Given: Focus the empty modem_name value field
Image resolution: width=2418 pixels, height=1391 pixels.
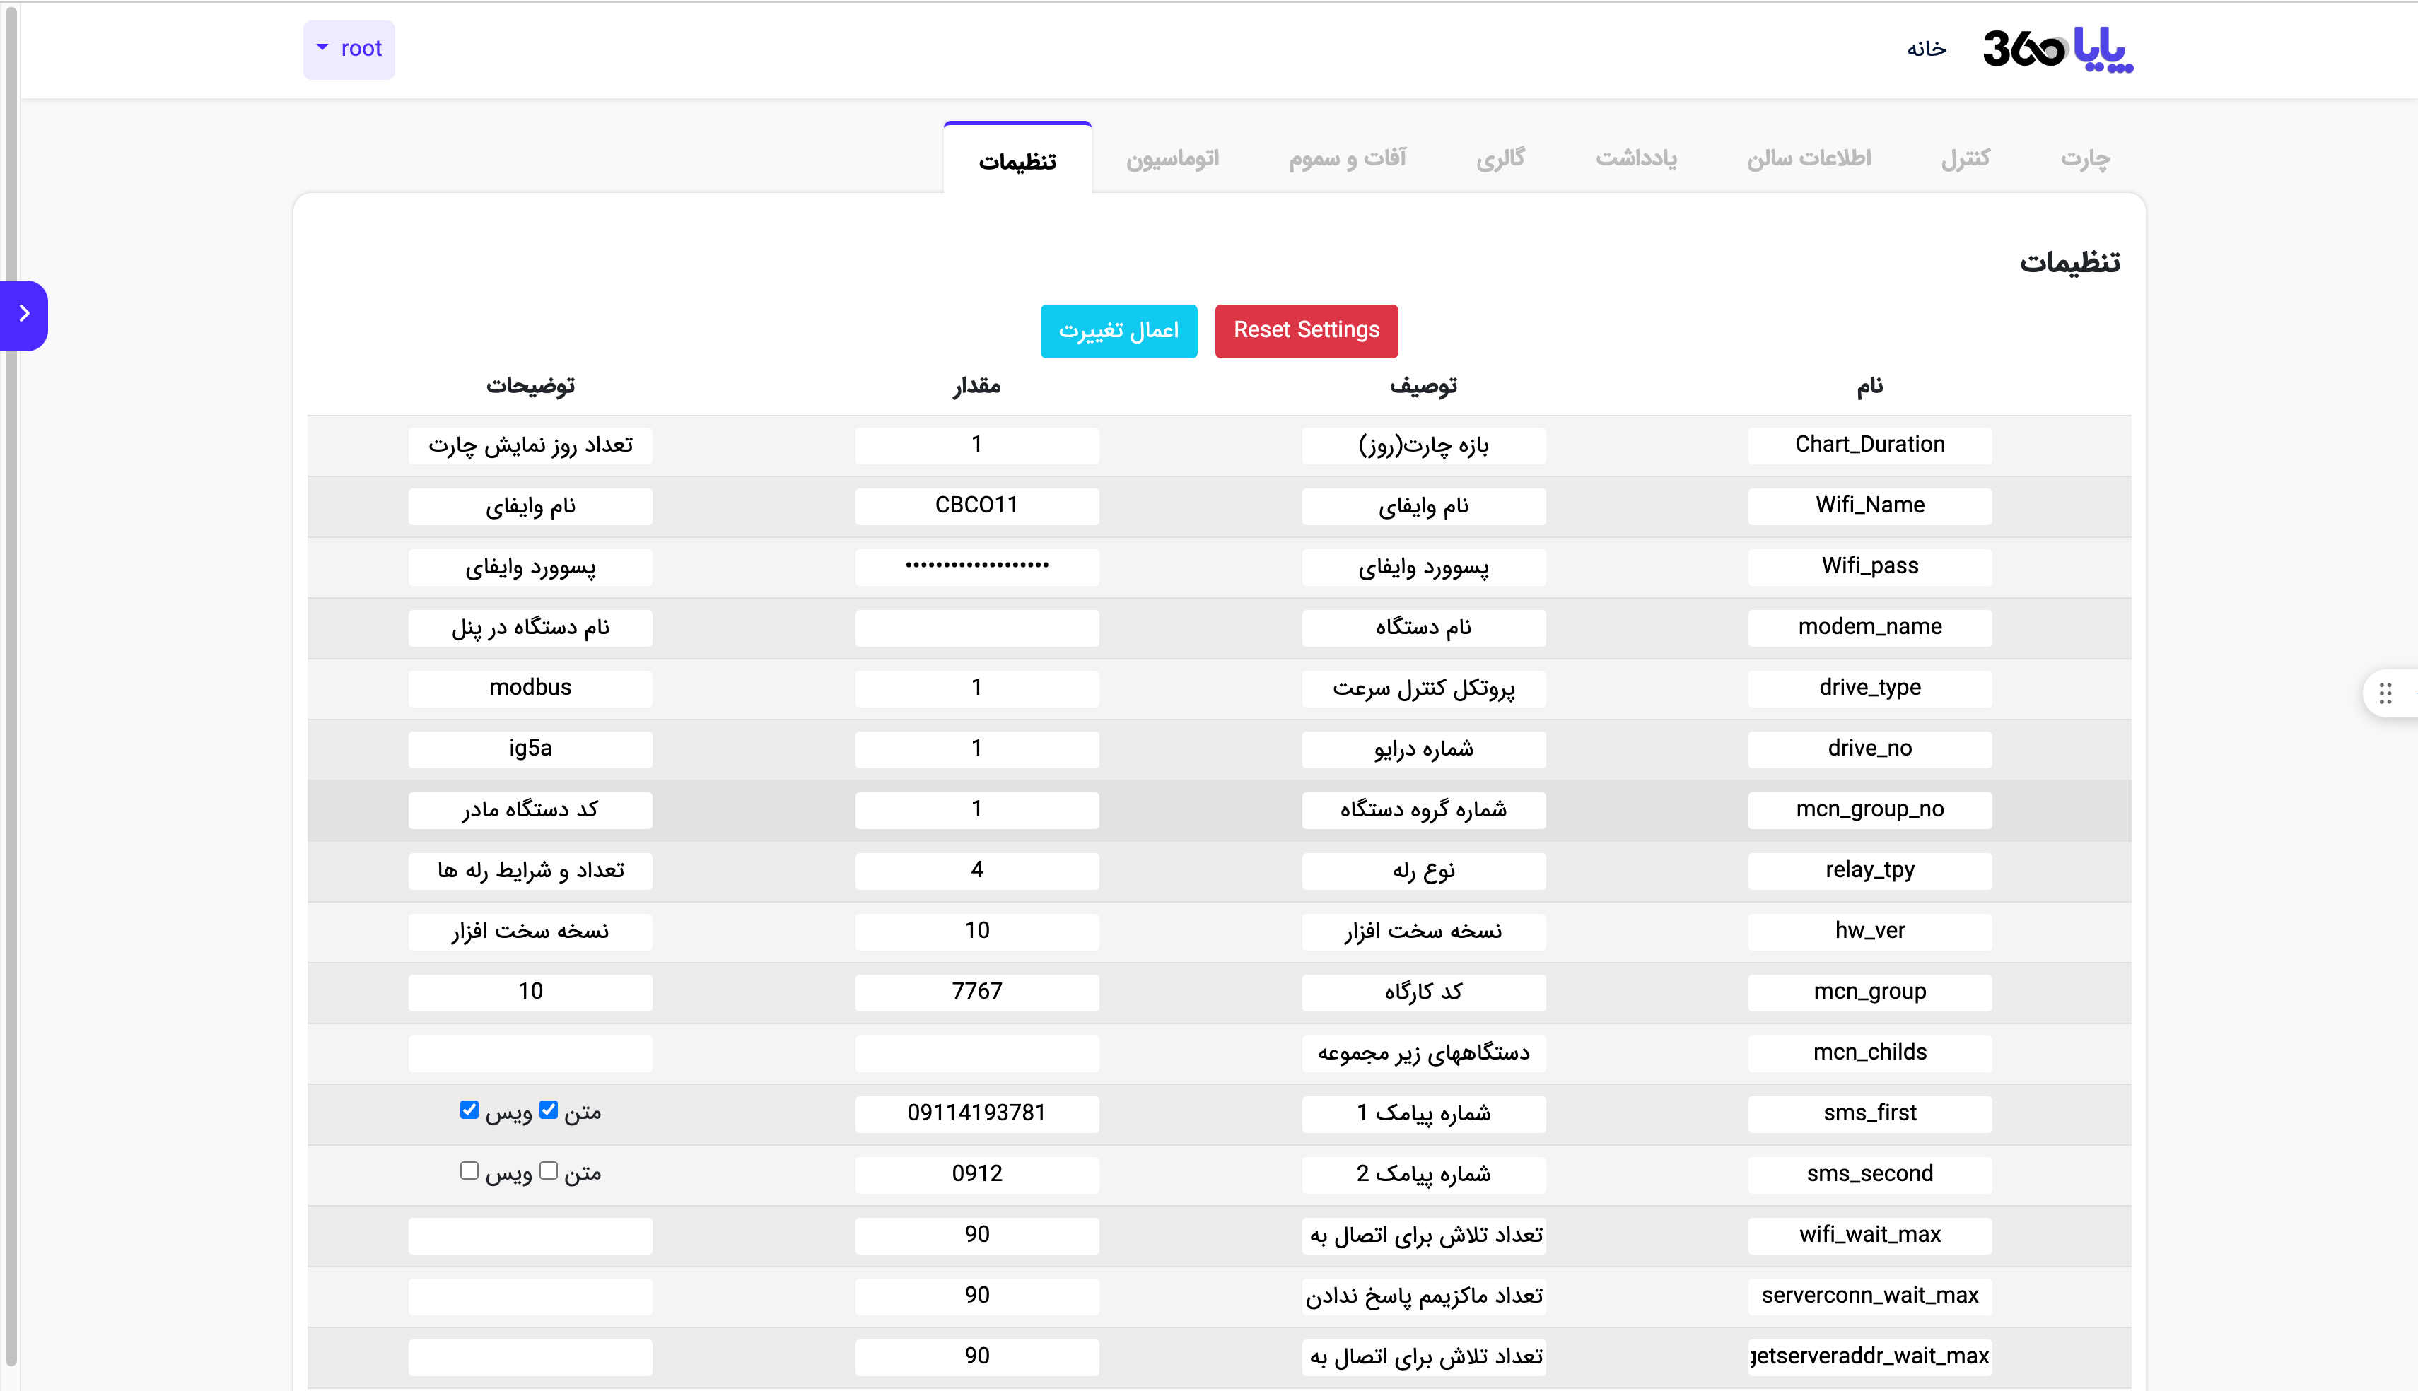Looking at the screenshot, I should click(x=976, y=628).
